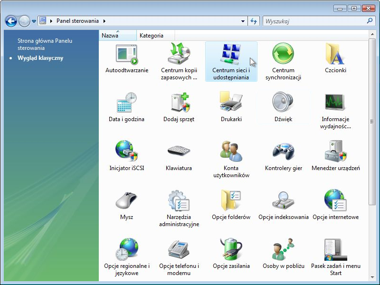Open Mysz mouse settings
The image size is (380, 285).
[126, 205]
